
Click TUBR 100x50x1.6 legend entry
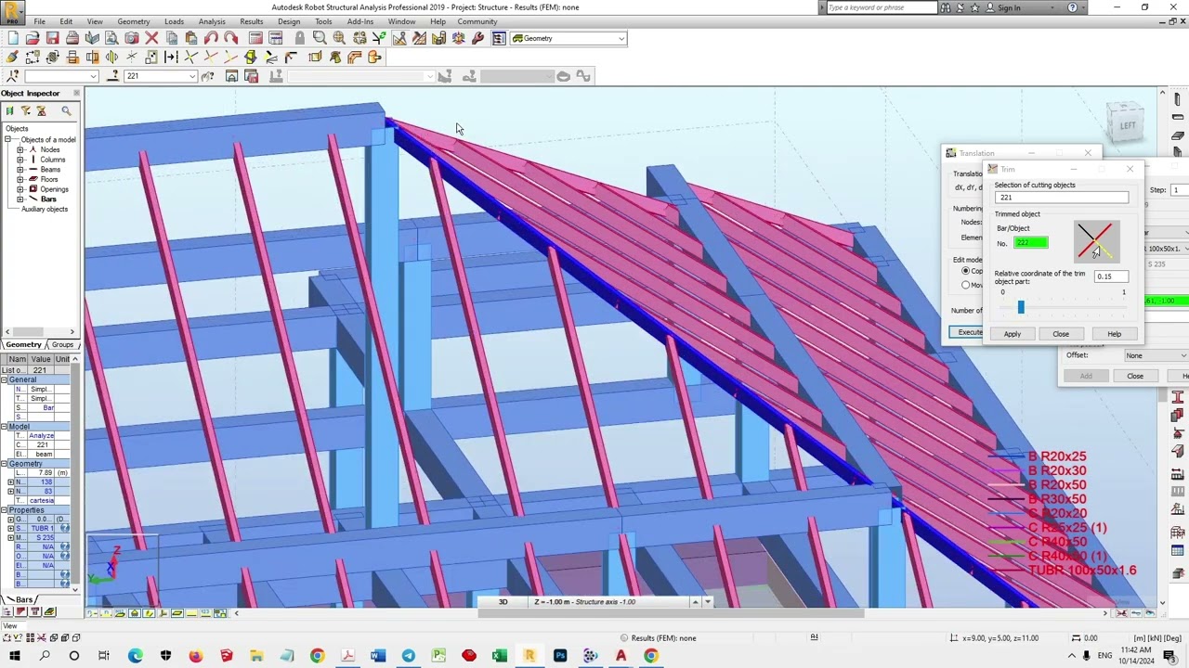tap(1082, 571)
